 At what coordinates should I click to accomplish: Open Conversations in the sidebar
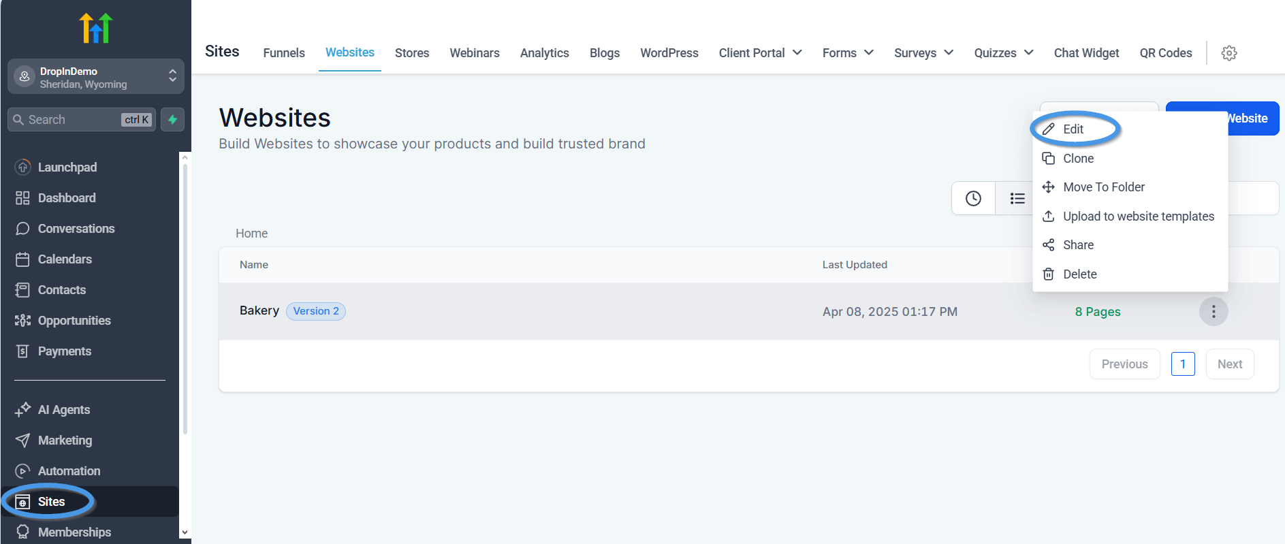[76, 229]
